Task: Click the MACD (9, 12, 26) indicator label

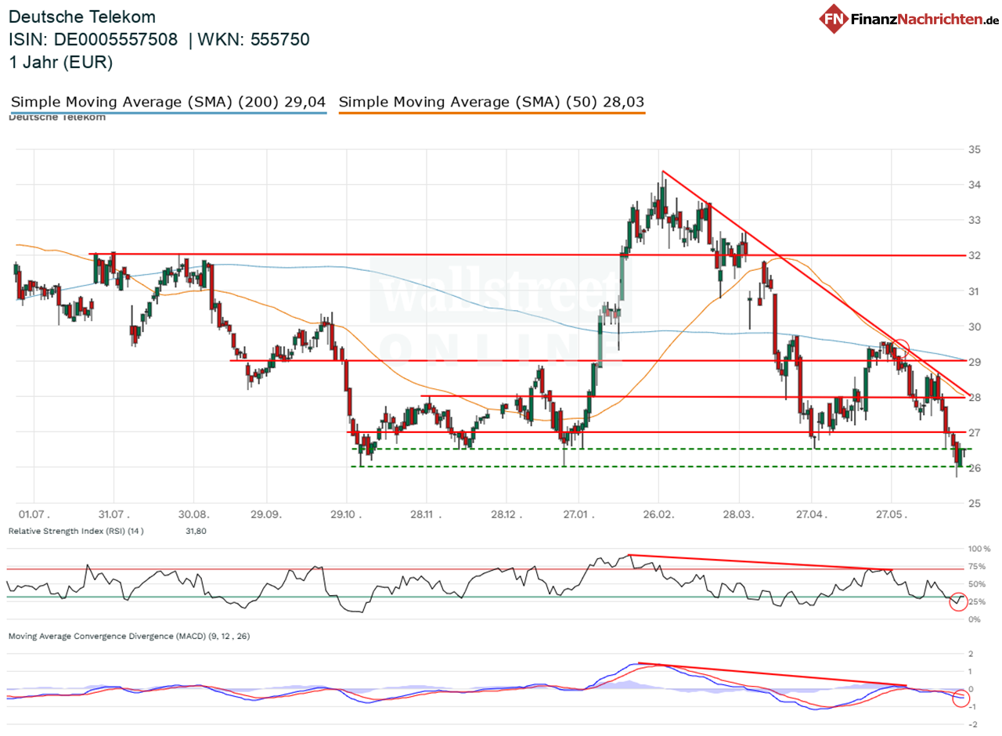Action: point(129,637)
